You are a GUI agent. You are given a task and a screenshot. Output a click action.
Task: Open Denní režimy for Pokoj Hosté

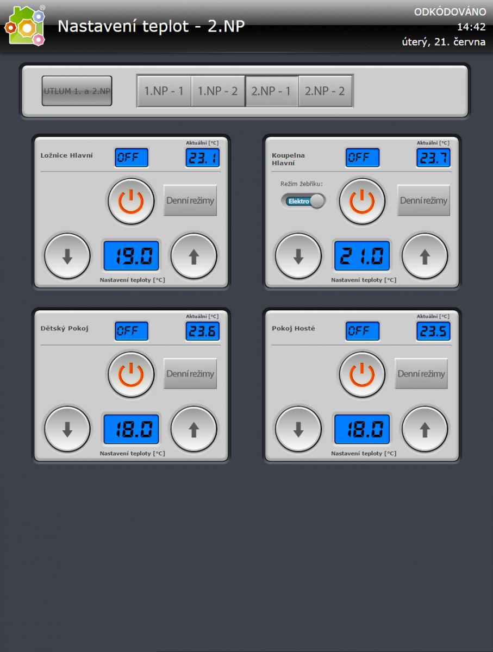tap(421, 374)
